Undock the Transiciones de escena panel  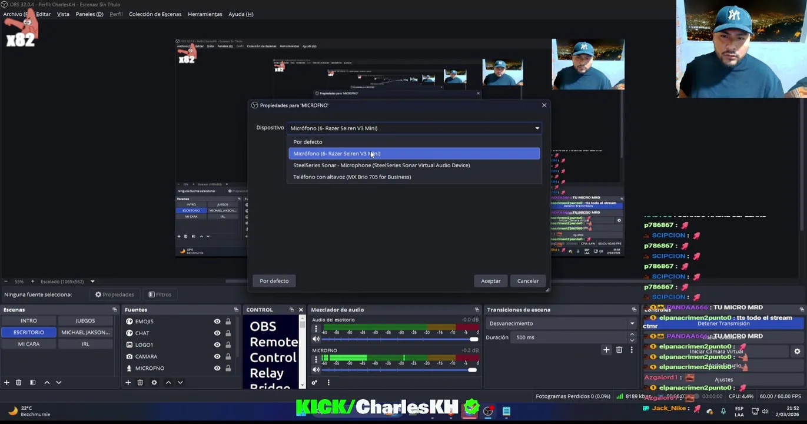click(x=634, y=310)
